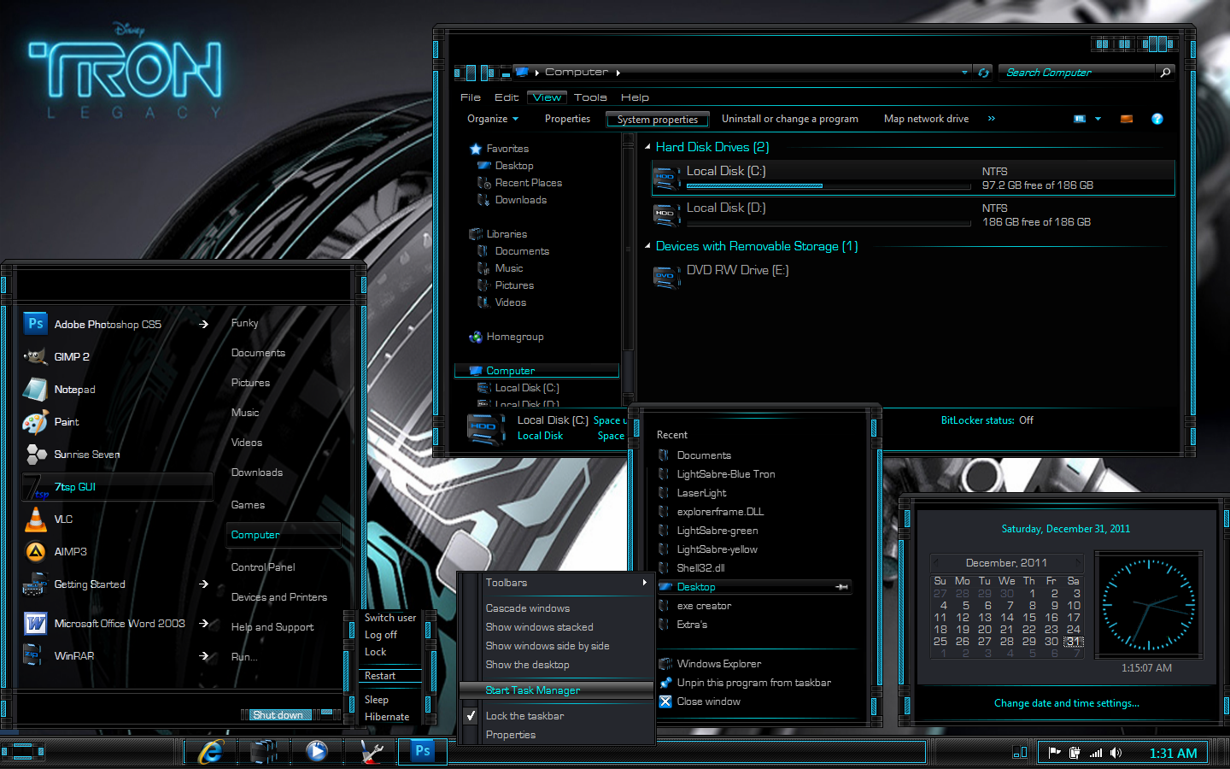This screenshot has width=1230, height=769.
Task: Click Local Disk (C:) usage bar
Action: tap(829, 186)
